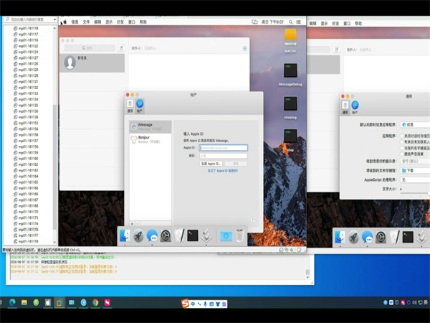Enable the first application checkbox in General
The width and height of the screenshot is (430, 323).
[403, 134]
